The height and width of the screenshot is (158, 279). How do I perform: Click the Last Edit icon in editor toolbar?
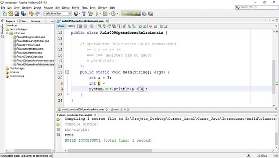pyautogui.click(x=80, y=26)
